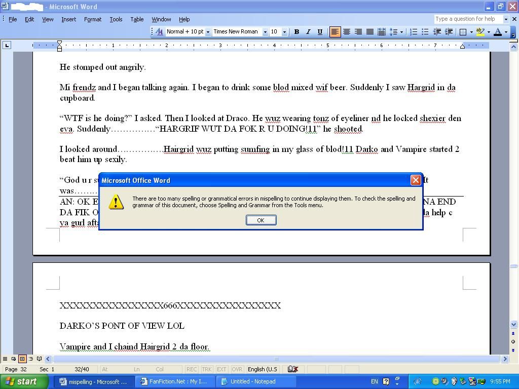The image size is (519, 389).
Task: Close the Microsoft Office Word dialog
Action: click(416, 180)
